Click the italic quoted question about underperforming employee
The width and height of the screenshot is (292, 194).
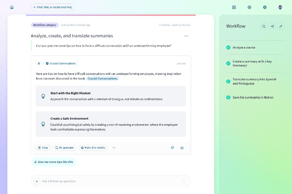(x=104, y=46)
